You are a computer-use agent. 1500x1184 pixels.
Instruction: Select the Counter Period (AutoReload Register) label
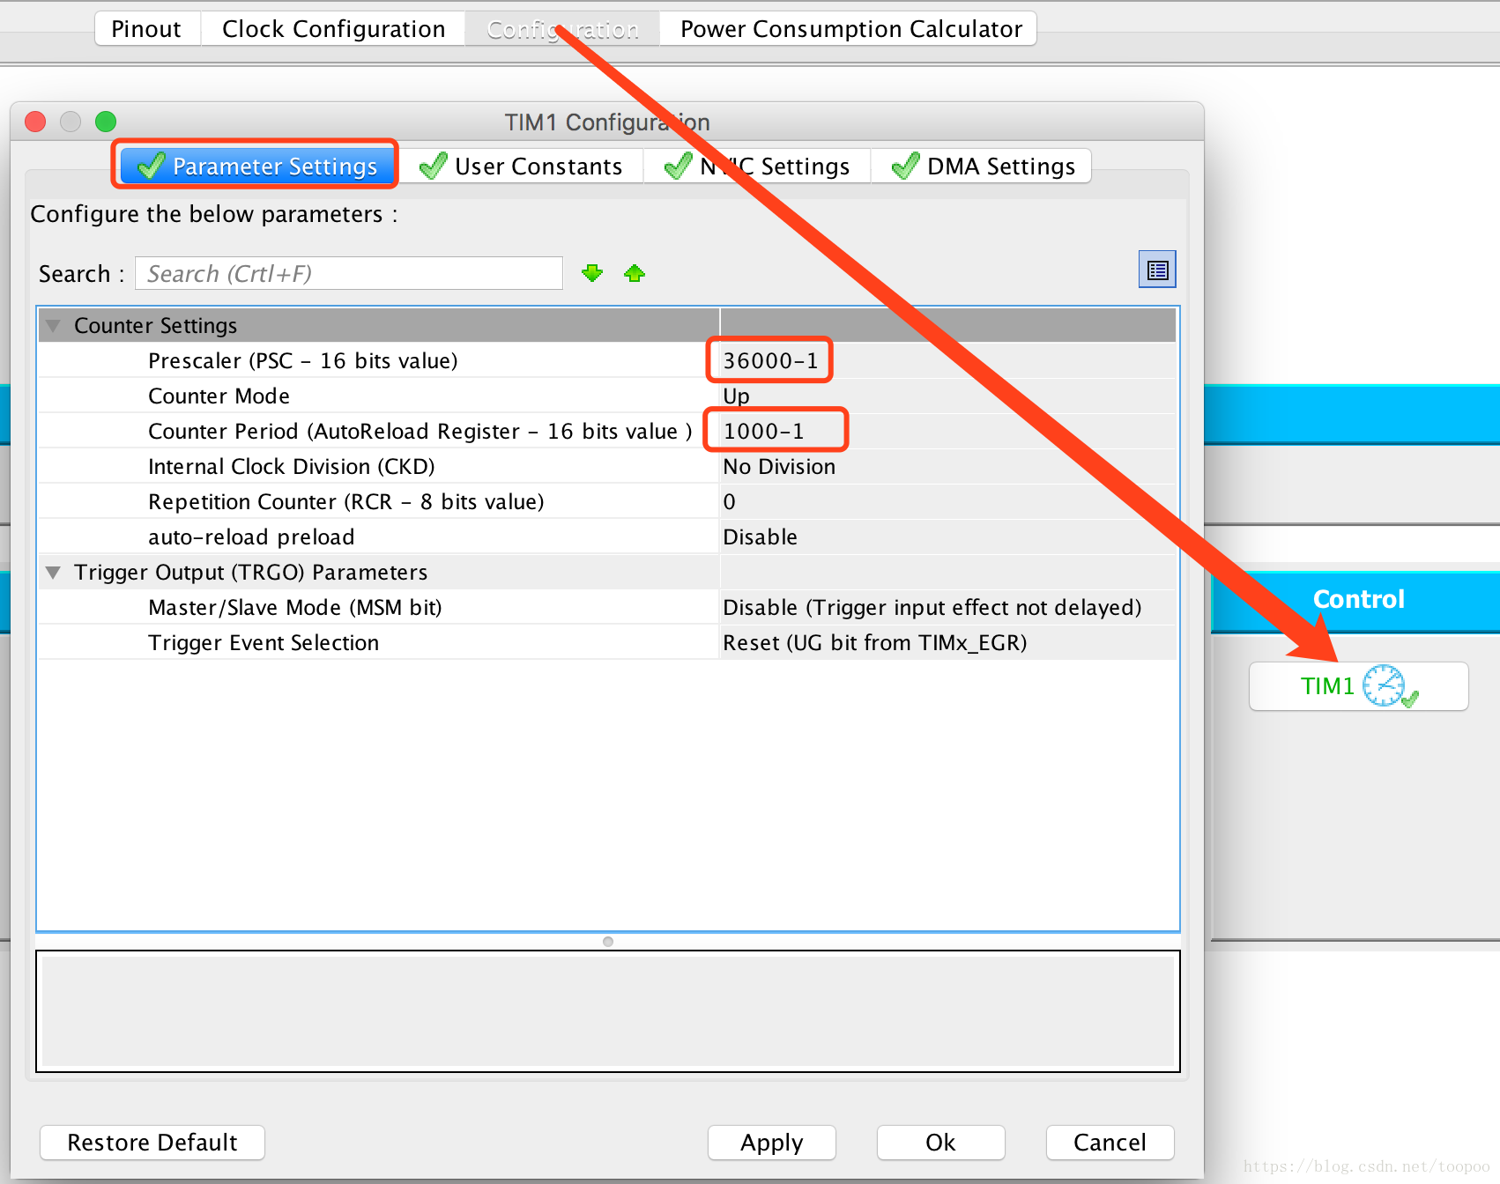click(x=420, y=431)
